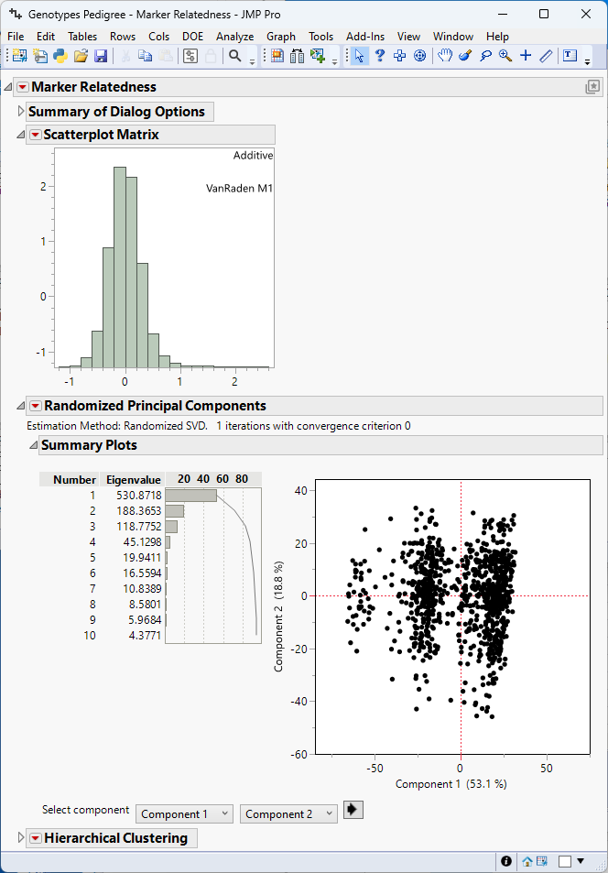Collapse the Marker Relatedness outline
The image size is (608, 873).
click(8, 87)
